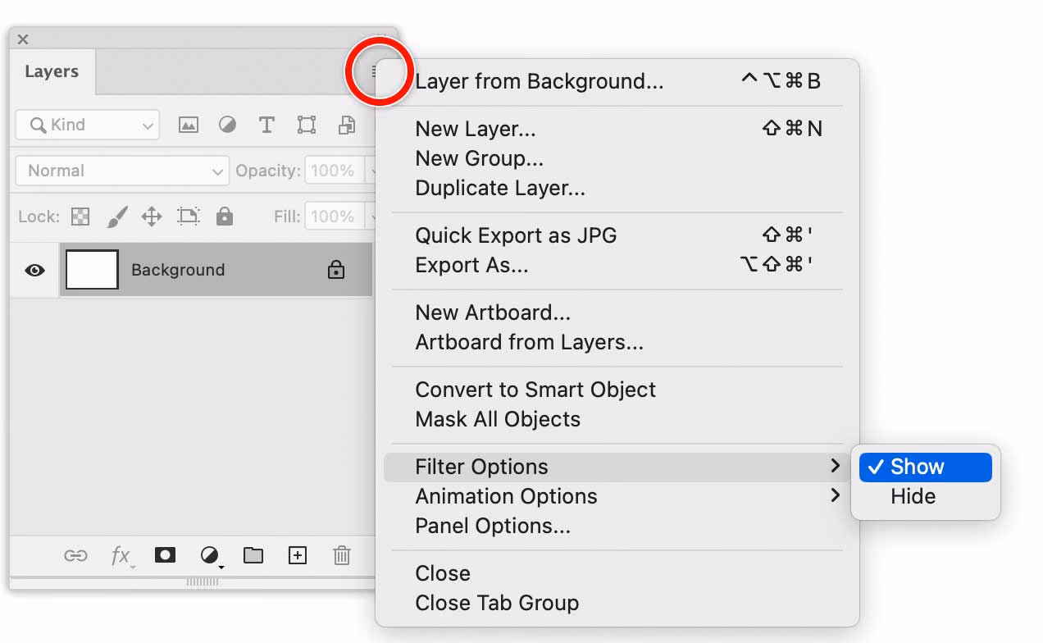This screenshot has height=643, width=1043.
Task: Delete layer using trash icon
Action: (342, 555)
